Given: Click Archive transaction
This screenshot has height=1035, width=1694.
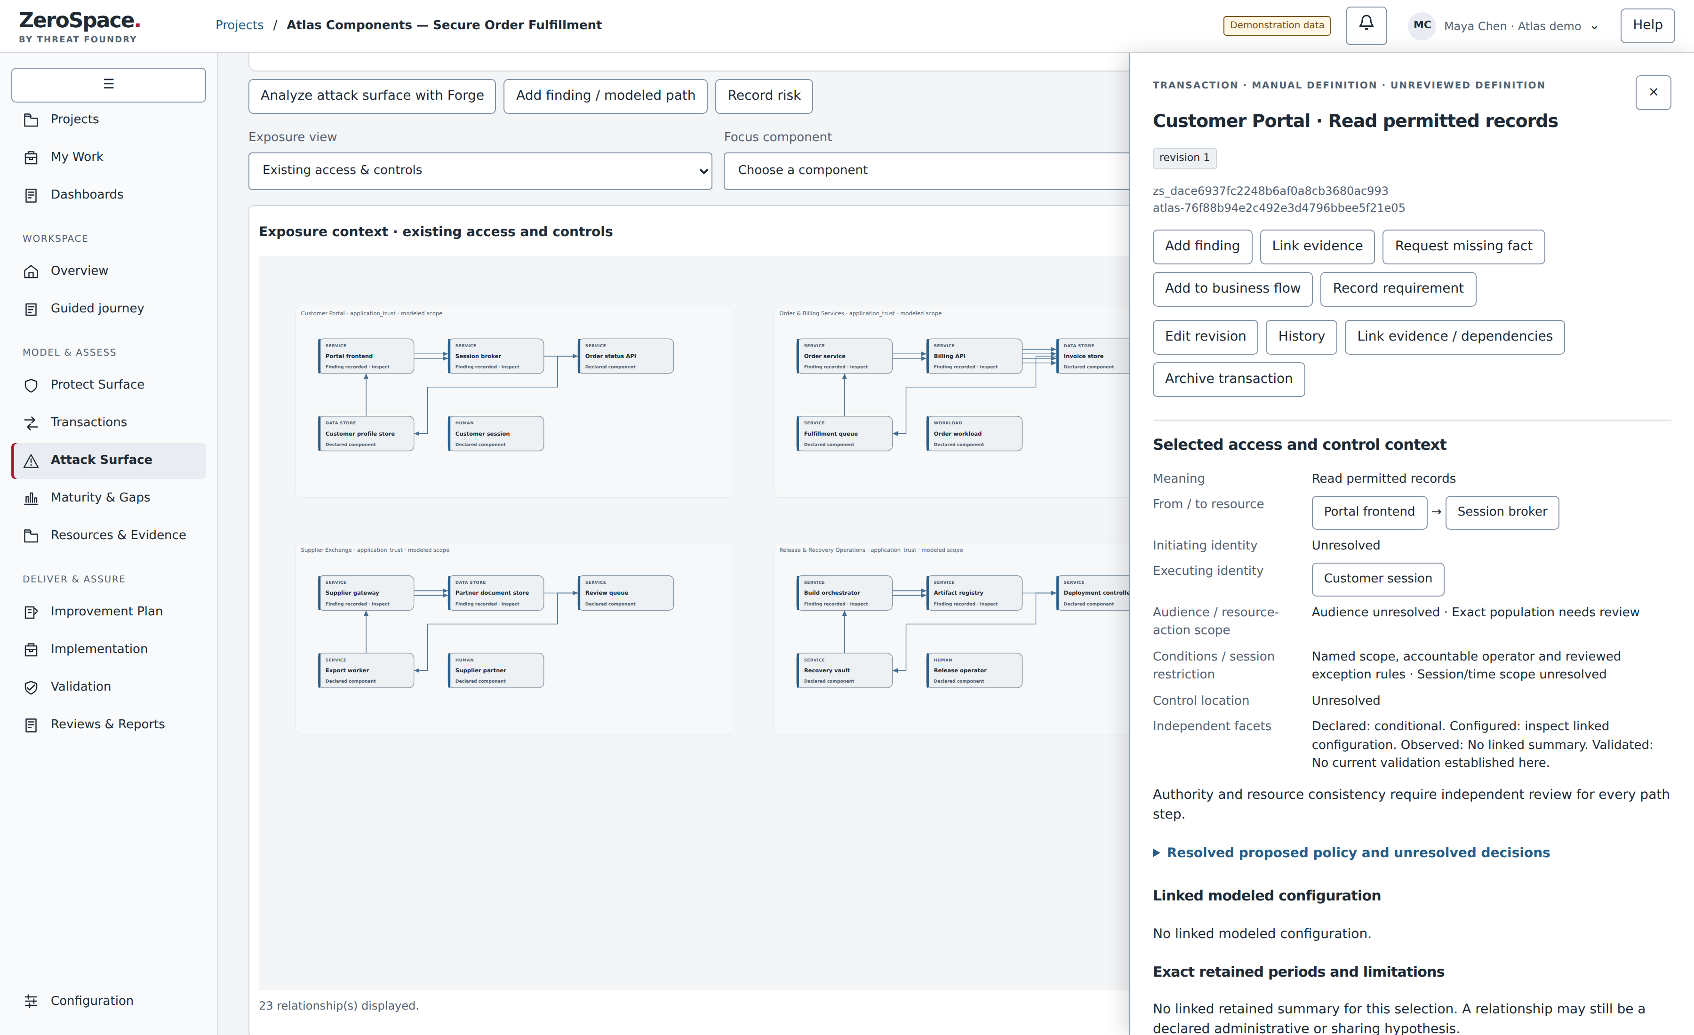Looking at the screenshot, I should [x=1229, y=379].
